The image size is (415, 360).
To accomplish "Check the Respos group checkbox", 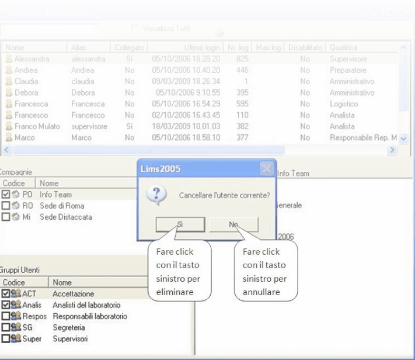I will [6, 316].
